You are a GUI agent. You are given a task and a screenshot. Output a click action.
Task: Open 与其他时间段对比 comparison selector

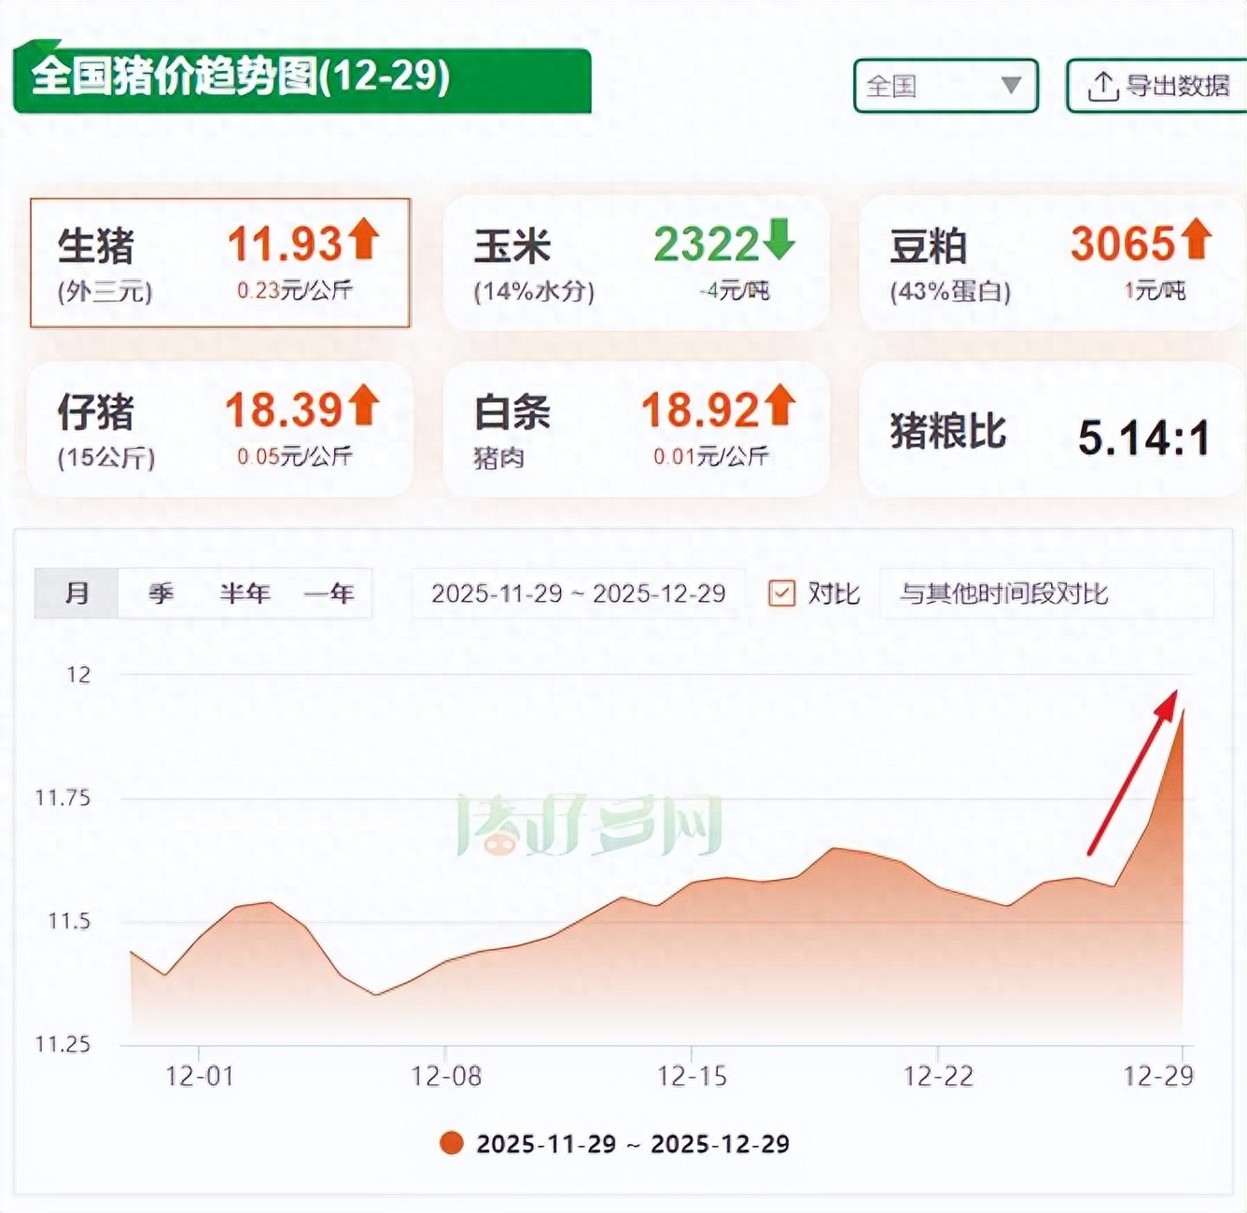(x=1045, y=593)
